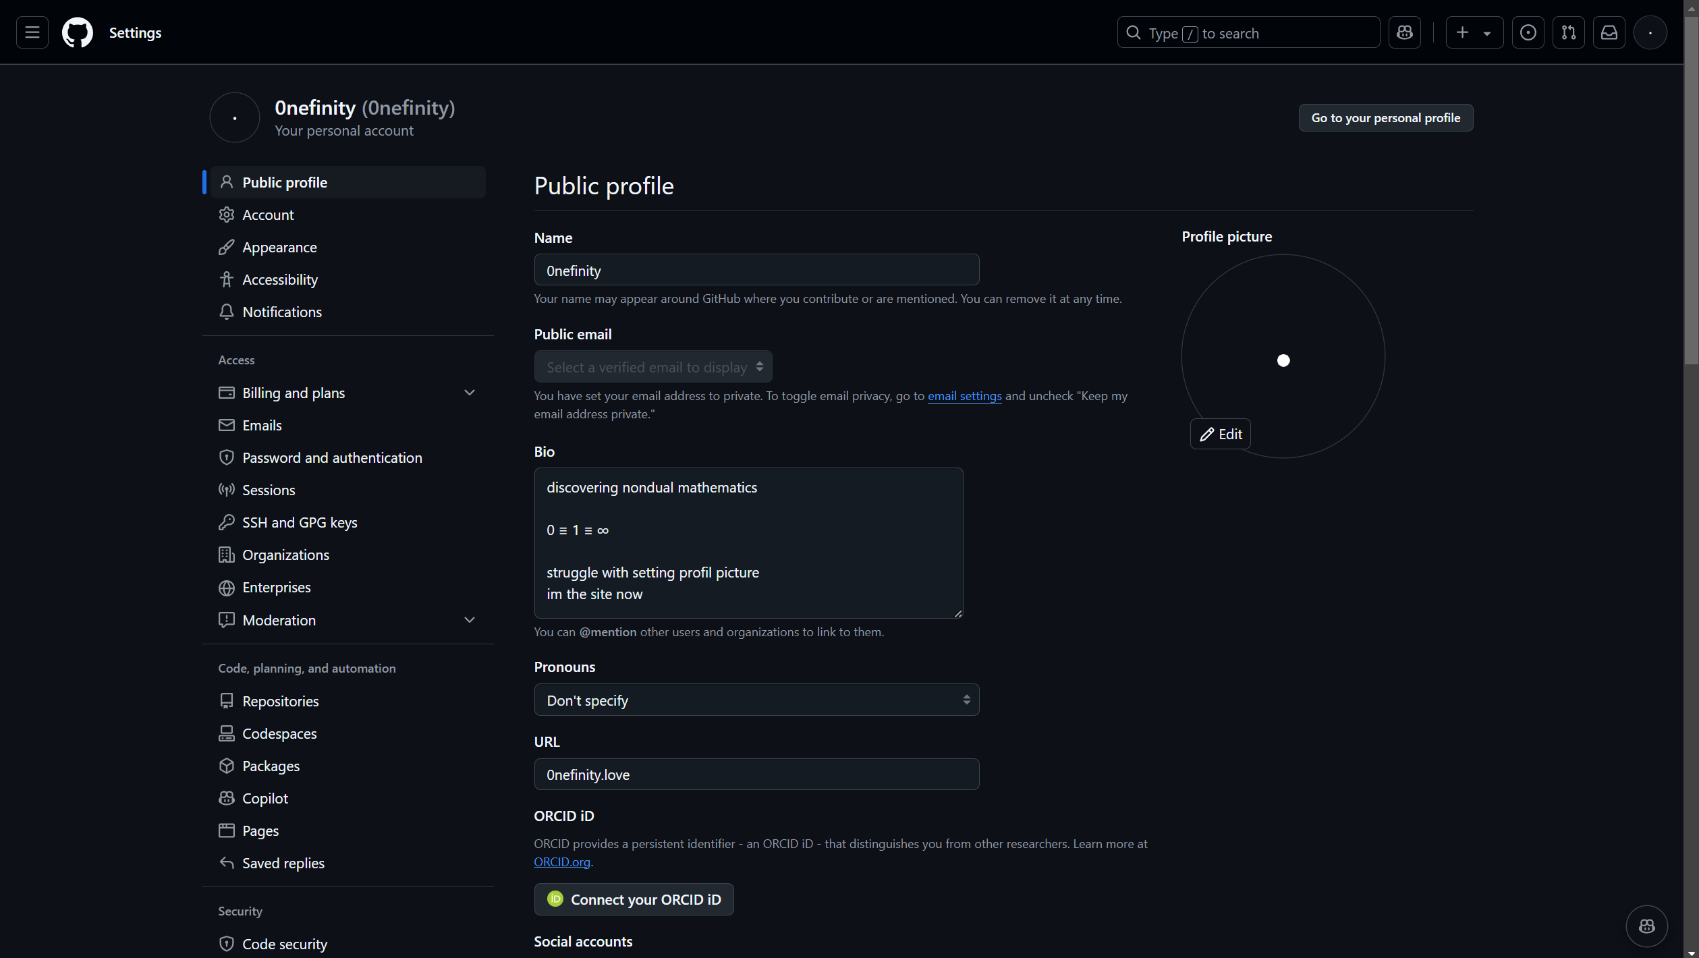Open the create new plus menu
1699x958 pixels.
pos(1474,32)
